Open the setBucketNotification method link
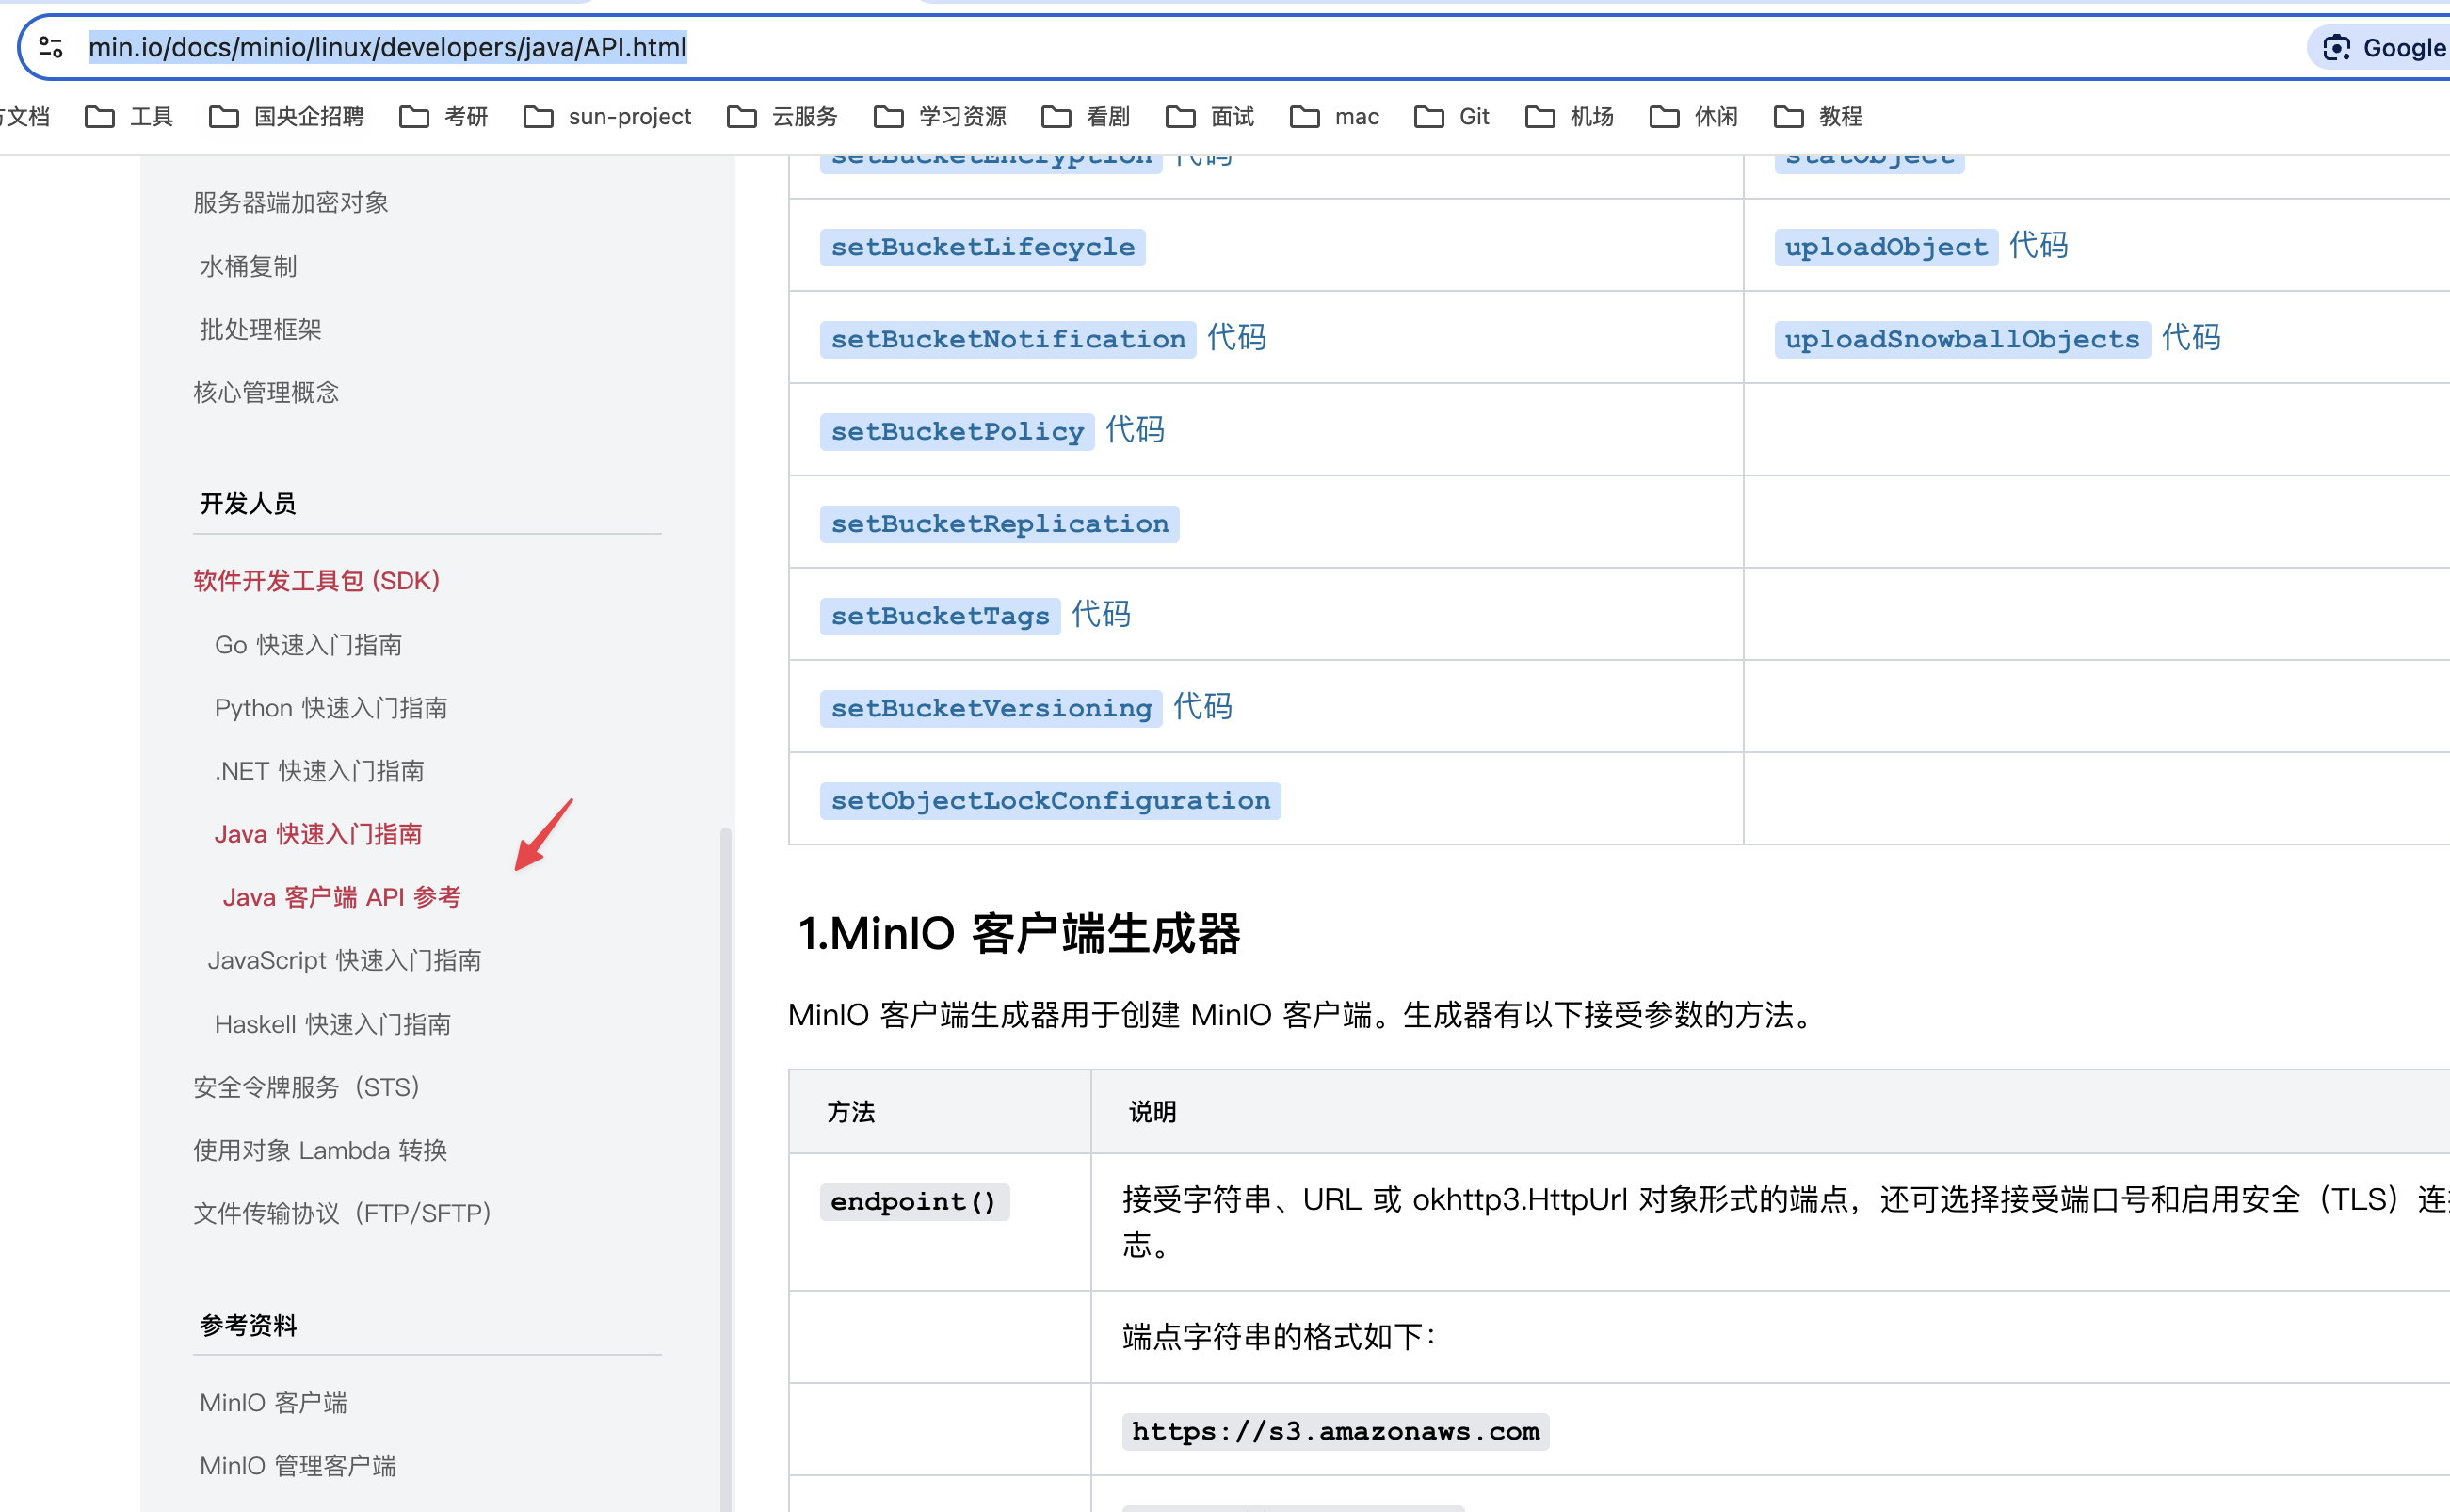 click(1008, 339)
